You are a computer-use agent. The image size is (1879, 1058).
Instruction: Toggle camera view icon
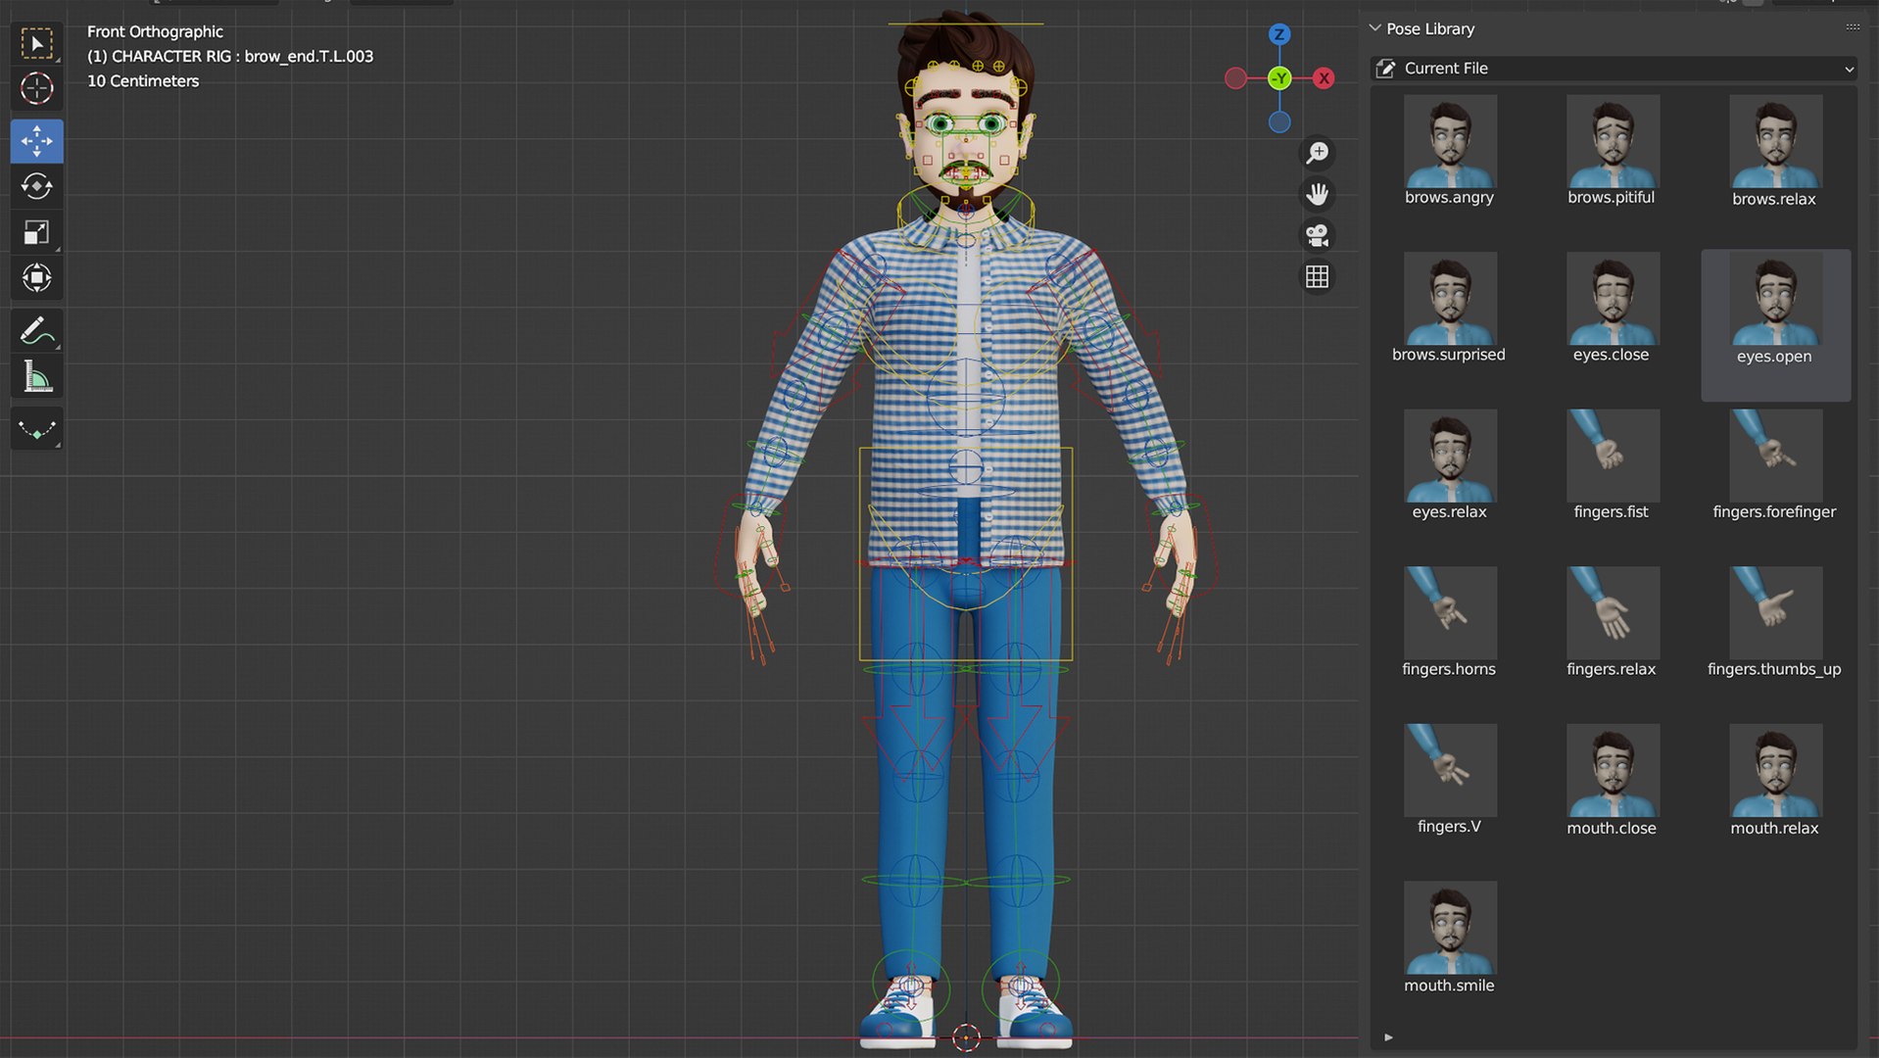click(1318, 235)
